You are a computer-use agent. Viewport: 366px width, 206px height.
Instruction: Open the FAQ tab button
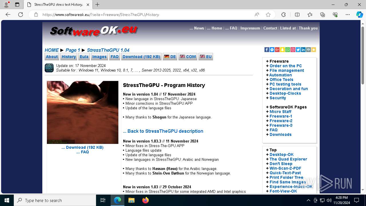tap(114, 57)
